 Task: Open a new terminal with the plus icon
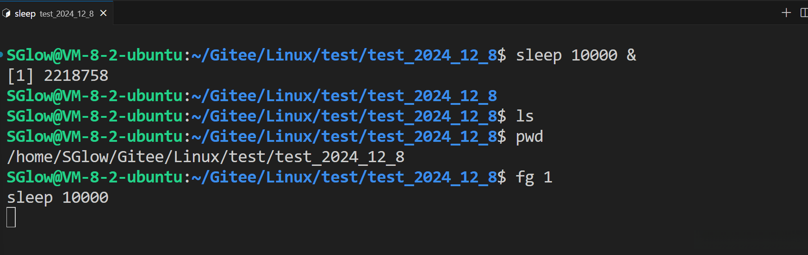[786, 12]
